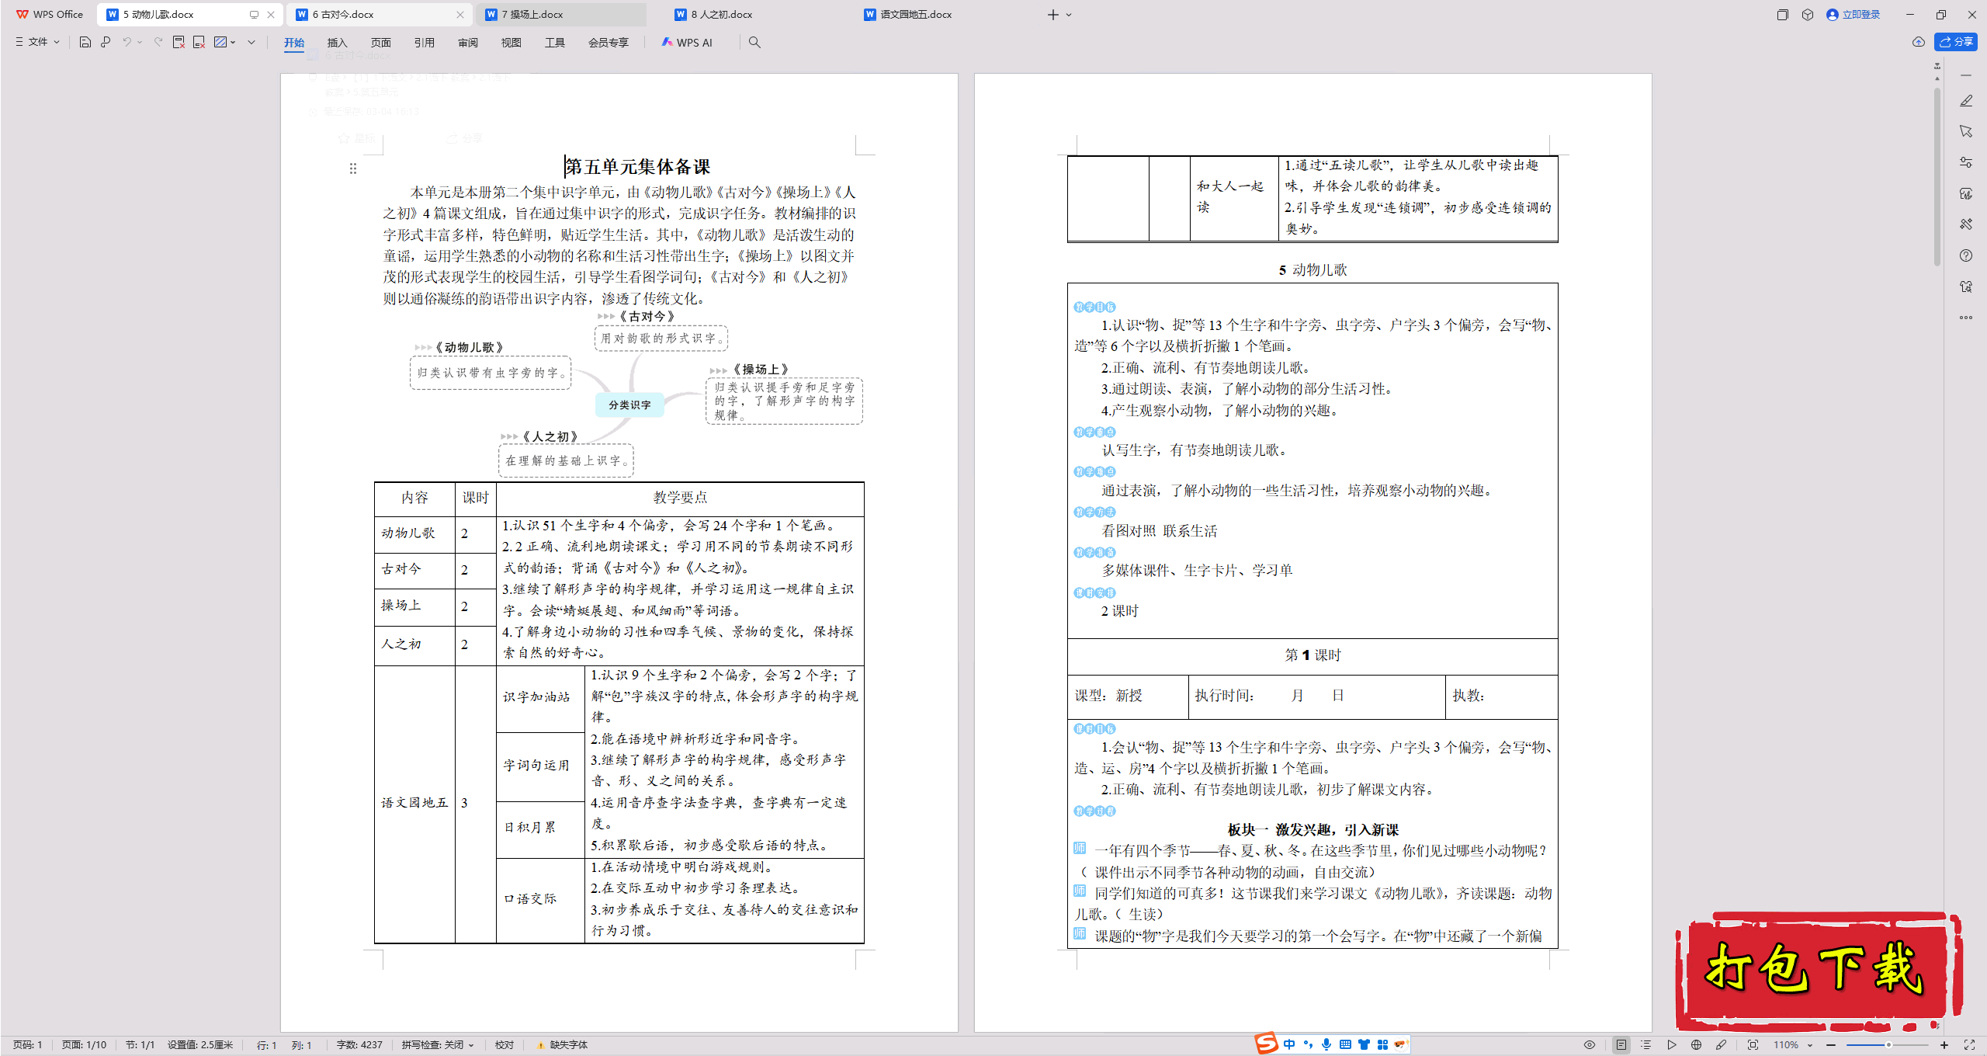The height and width of the screenshot is (1056, 1987).
Task: Select the 会员专享 ribbon tab
Action: pos(609,43)
